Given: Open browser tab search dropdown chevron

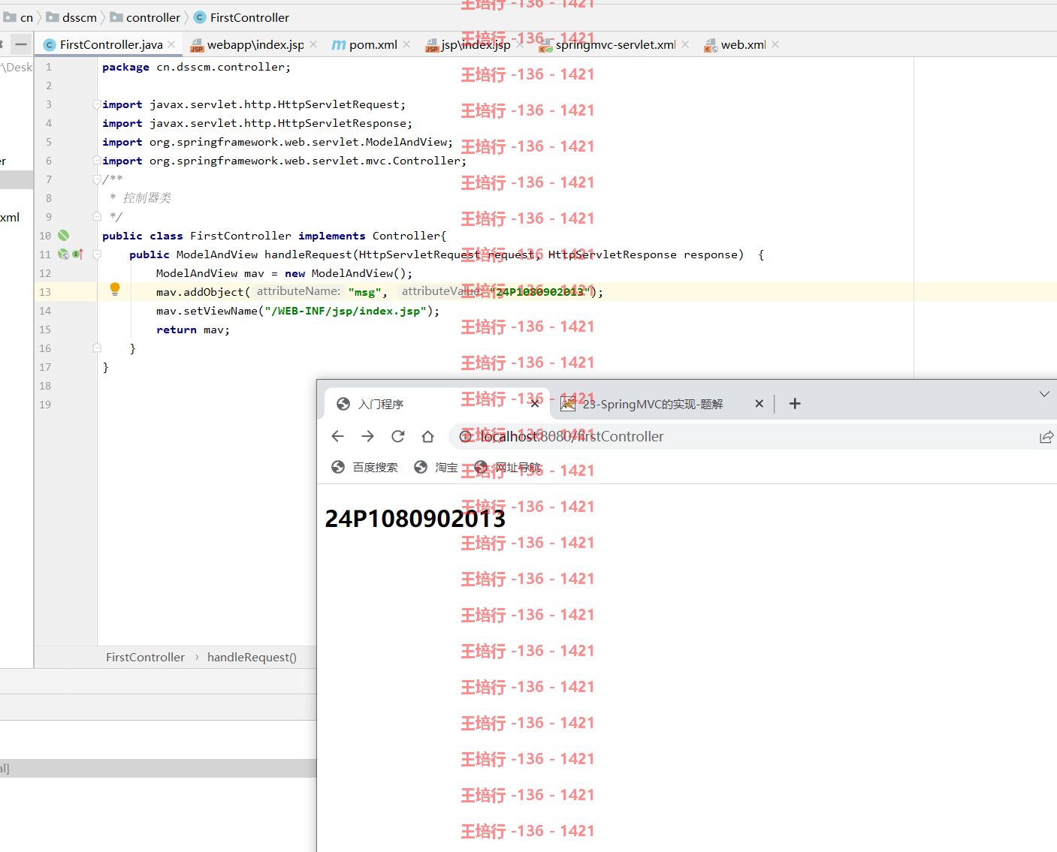Looking at the screenshot, I should [x=1044, y=394].
